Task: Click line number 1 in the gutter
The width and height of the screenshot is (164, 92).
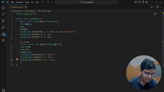Action: [x=12, y=14]
